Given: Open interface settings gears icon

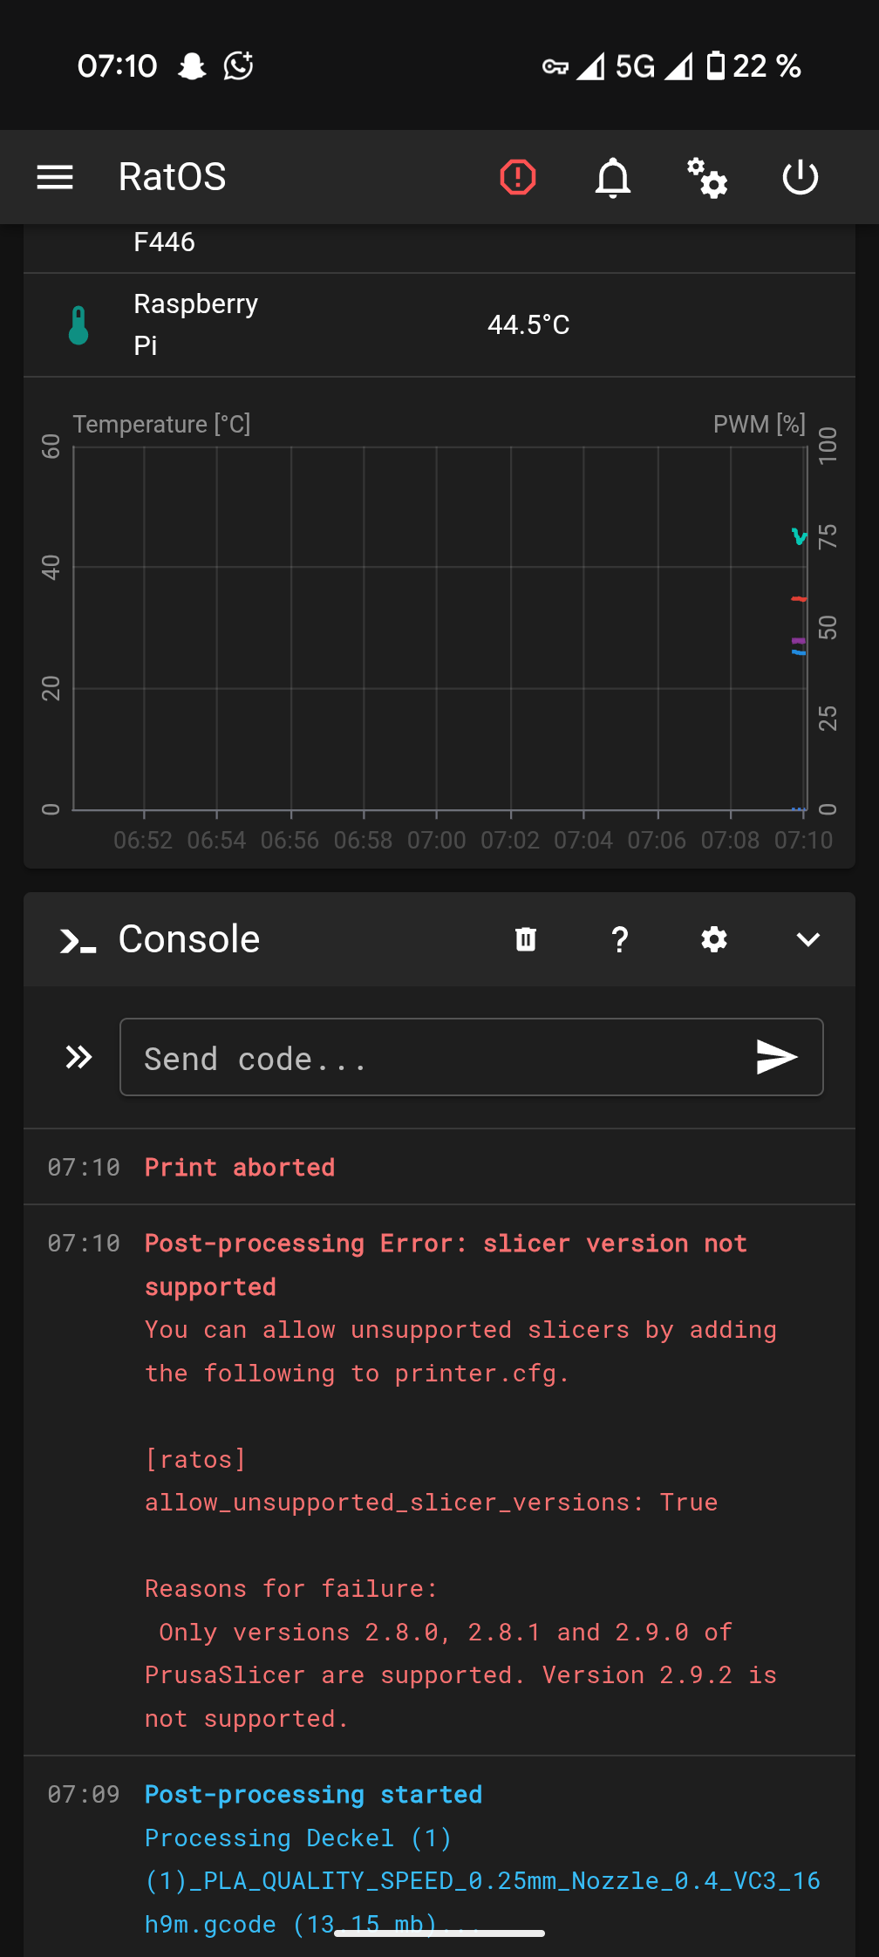Looking at the screenshot, I should pos(707,178).
